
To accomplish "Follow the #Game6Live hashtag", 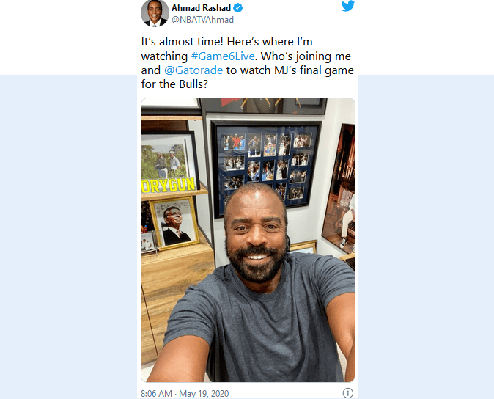I will click(x=223, y=56).
